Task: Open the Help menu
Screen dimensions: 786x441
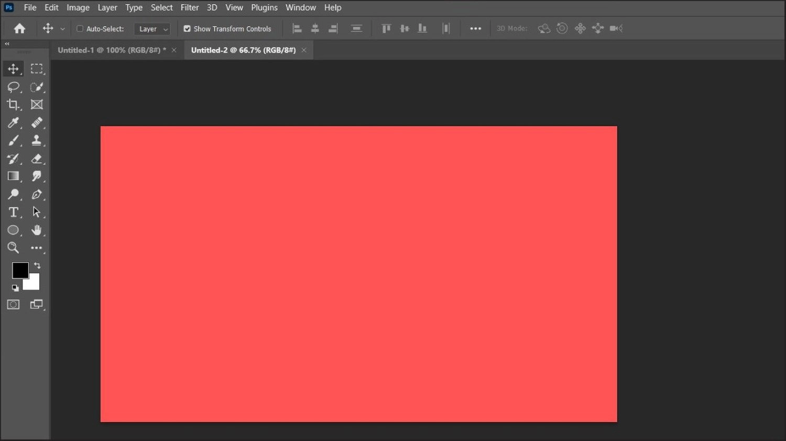Action: pos(333,8)
